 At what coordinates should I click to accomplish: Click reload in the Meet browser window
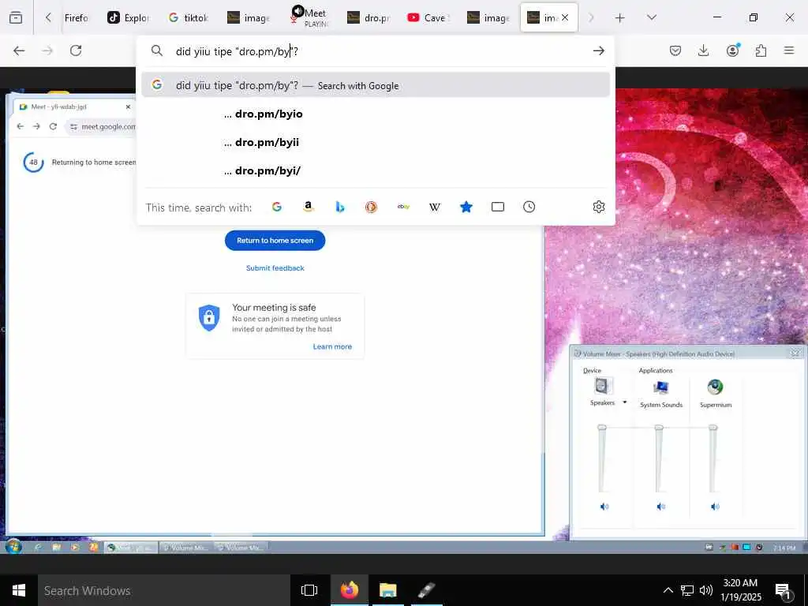53,126
